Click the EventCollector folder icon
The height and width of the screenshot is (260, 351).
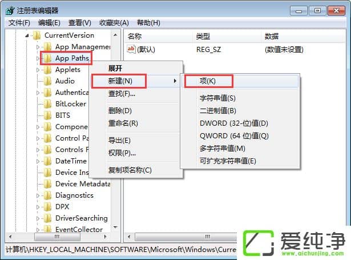click(47, 229)
